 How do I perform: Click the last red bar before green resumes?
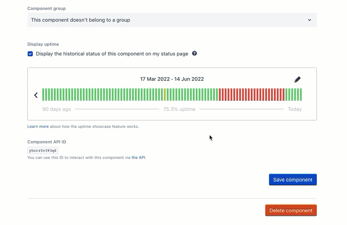click(283, 95)
